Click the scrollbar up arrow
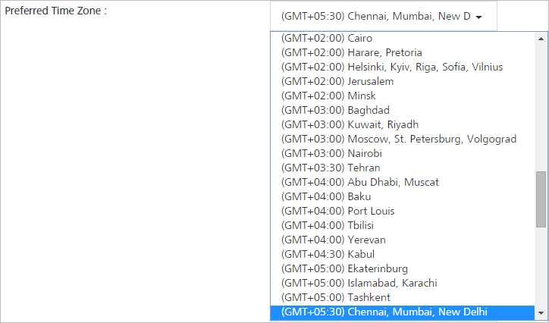Screen dimensions: 549x323 tap(541, 39)
